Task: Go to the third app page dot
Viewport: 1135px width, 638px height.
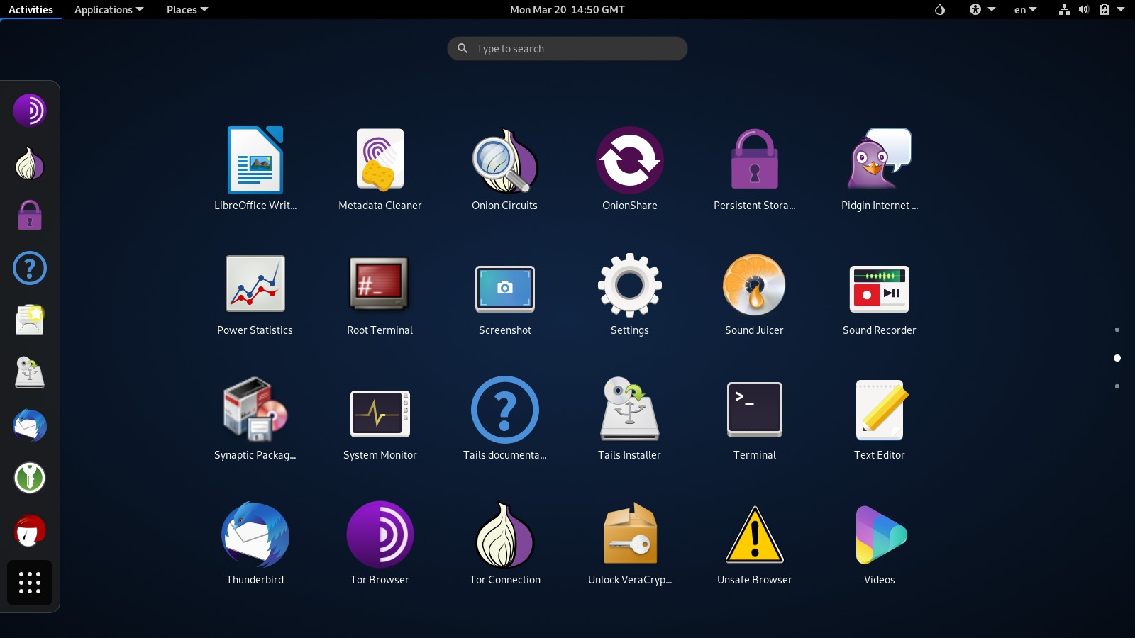Action: coord(1117,386)
